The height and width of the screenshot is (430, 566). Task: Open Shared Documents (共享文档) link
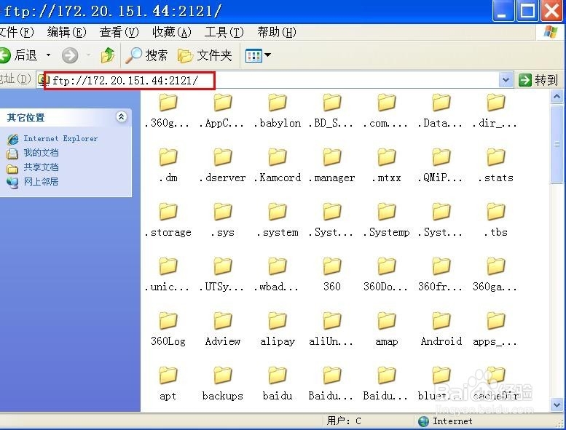pos(33,167)
